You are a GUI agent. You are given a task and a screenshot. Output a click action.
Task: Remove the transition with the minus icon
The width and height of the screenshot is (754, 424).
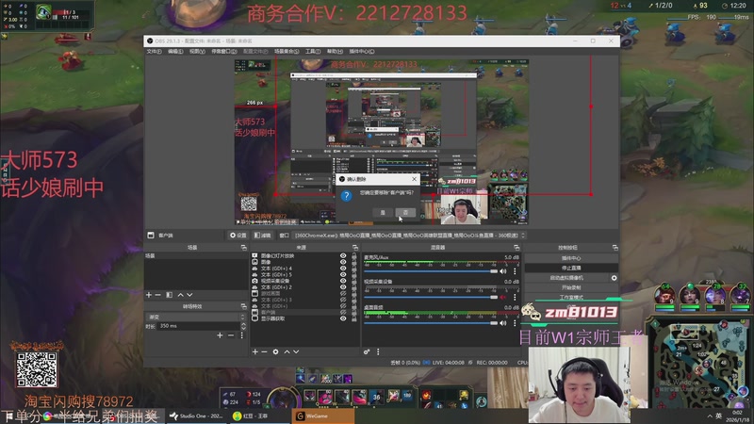coord(231,335)
